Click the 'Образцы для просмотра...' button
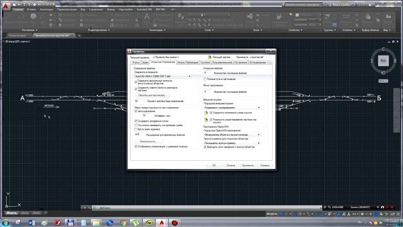 click(152, 95)
